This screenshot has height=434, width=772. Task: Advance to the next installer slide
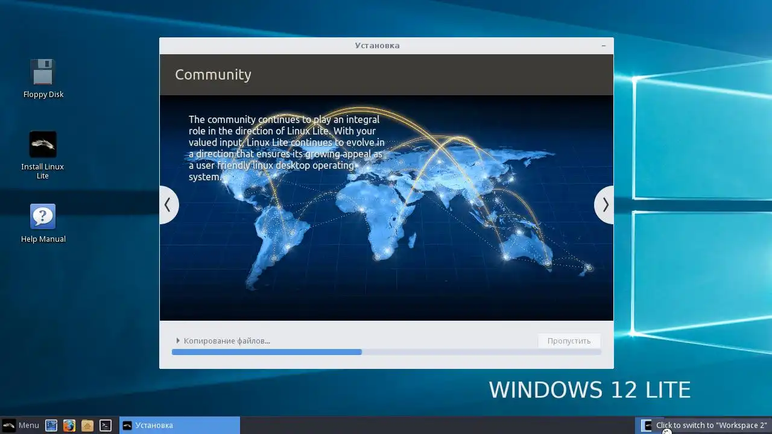point(604,205)
